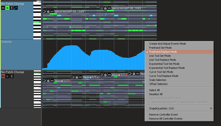
Task: Open top track's No Patch Change selector
Action: (x=13, y=4)
